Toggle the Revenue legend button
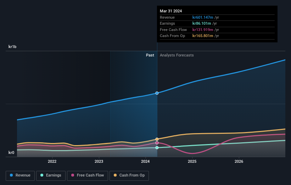The height and width of the screenshot is (185, 291). (20, 175)
